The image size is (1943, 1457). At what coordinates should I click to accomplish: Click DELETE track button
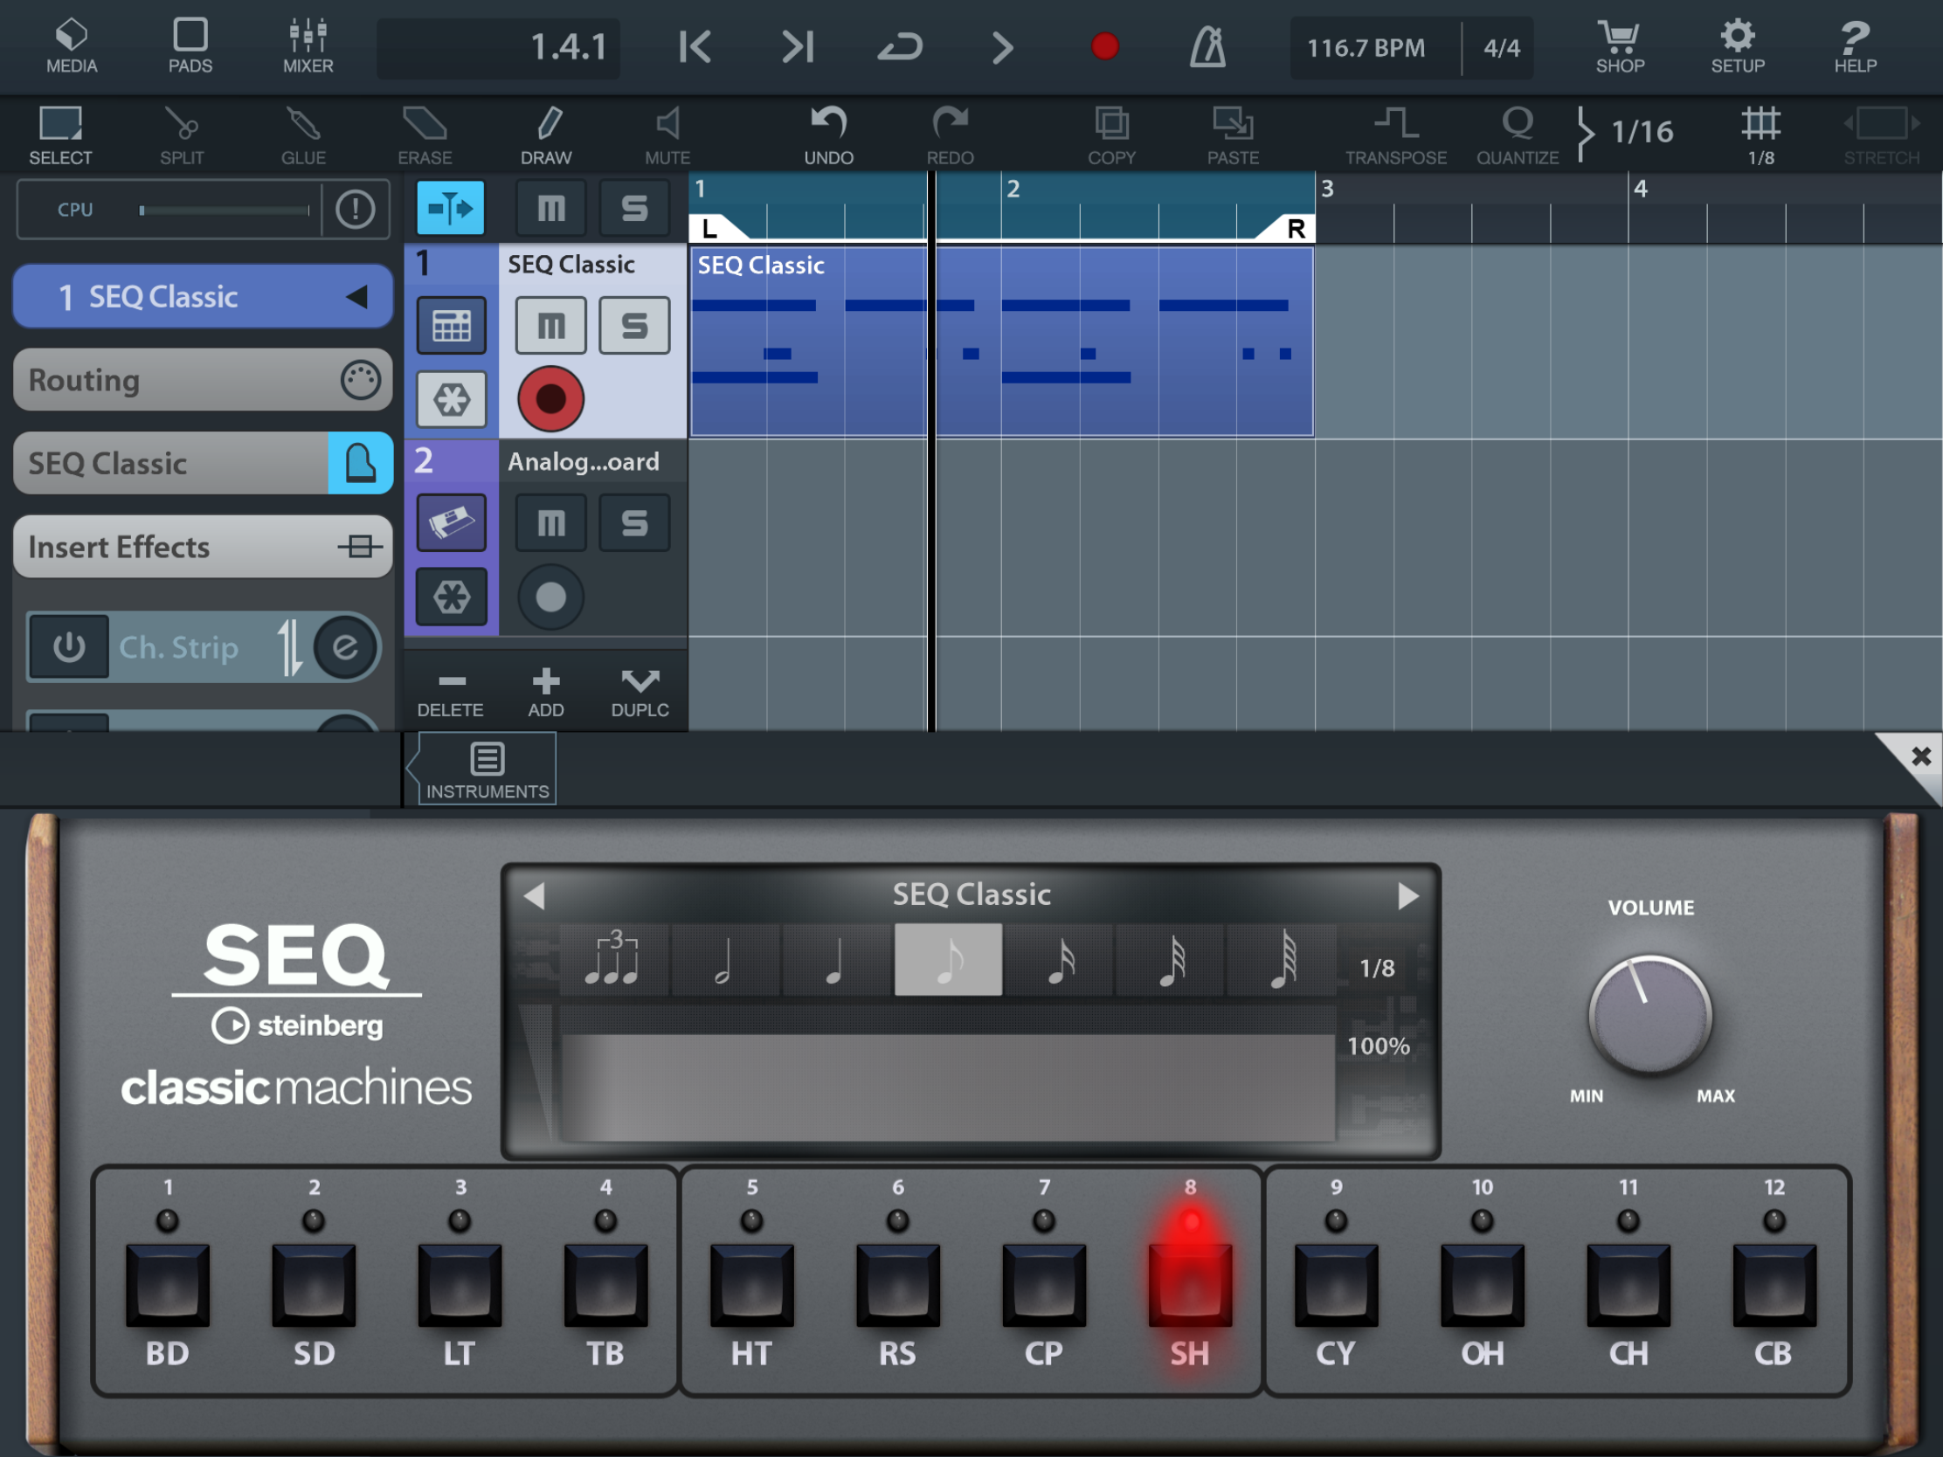click(x=451, y=693)
